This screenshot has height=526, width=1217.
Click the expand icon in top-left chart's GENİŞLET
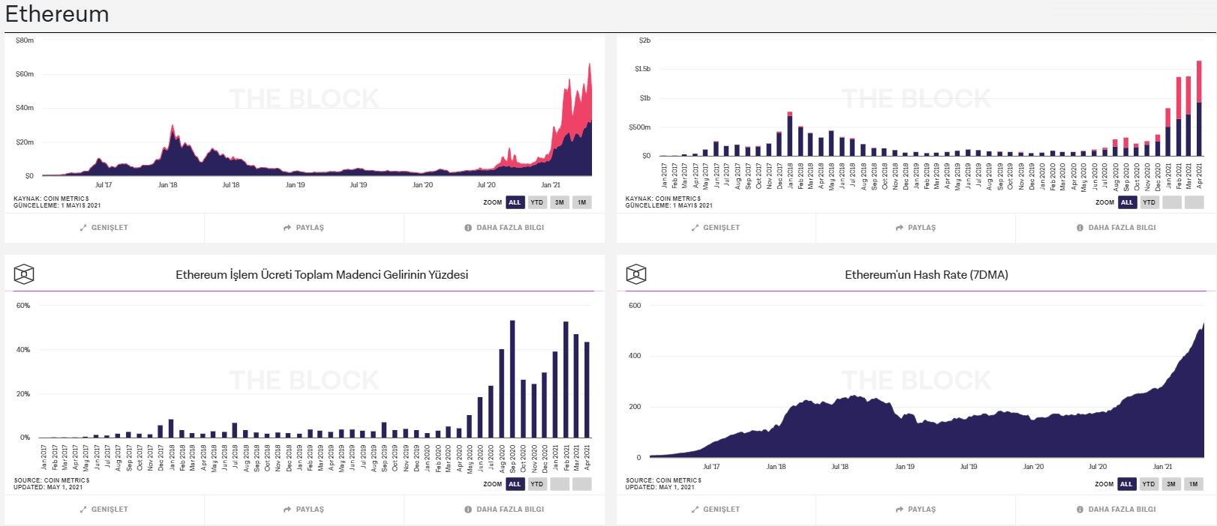[83, 228]
